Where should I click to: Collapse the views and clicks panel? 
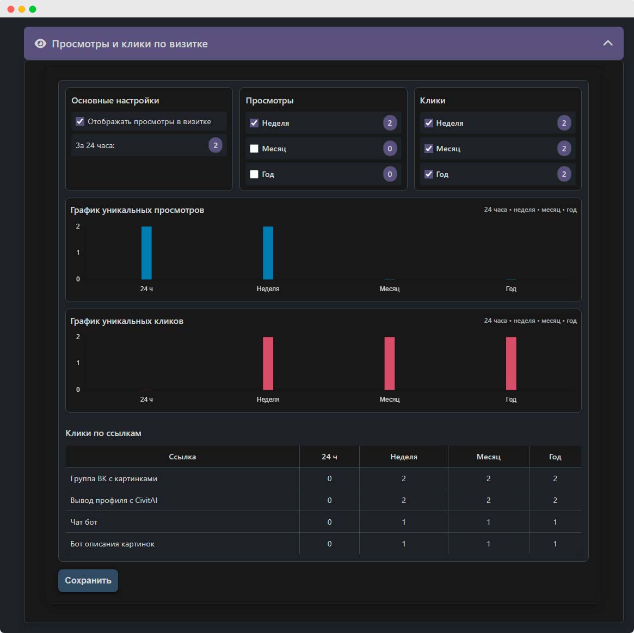point(608,44)
